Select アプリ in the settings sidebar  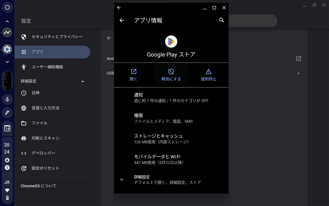(x=52, y=52)
